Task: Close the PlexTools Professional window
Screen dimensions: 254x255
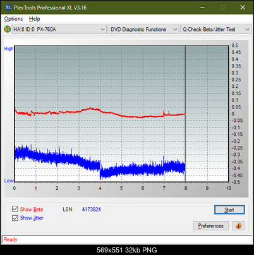Action: coord(243,8)
